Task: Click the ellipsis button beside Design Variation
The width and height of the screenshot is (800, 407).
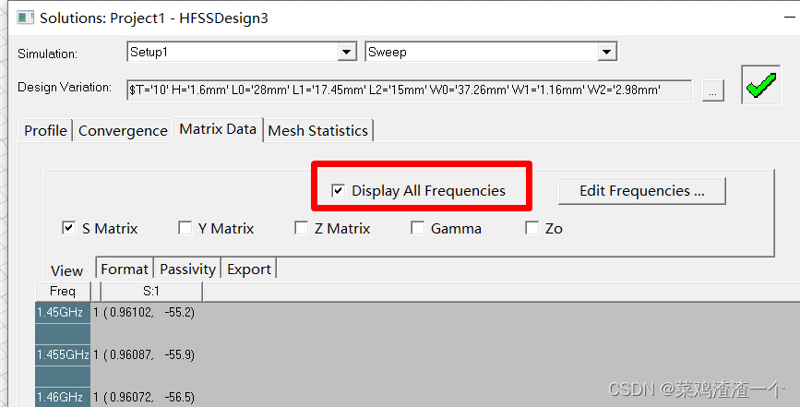Action: pos(711,90)
